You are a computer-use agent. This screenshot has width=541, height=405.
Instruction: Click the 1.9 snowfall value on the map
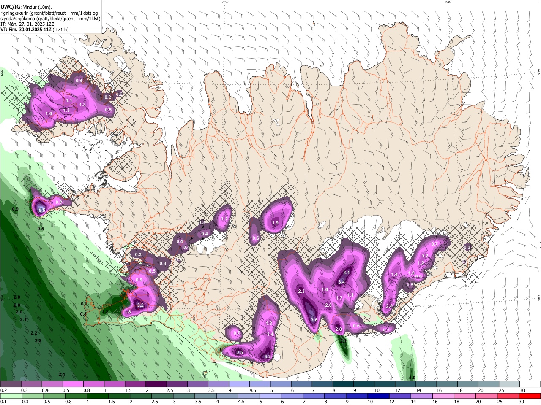click(275, 223)
